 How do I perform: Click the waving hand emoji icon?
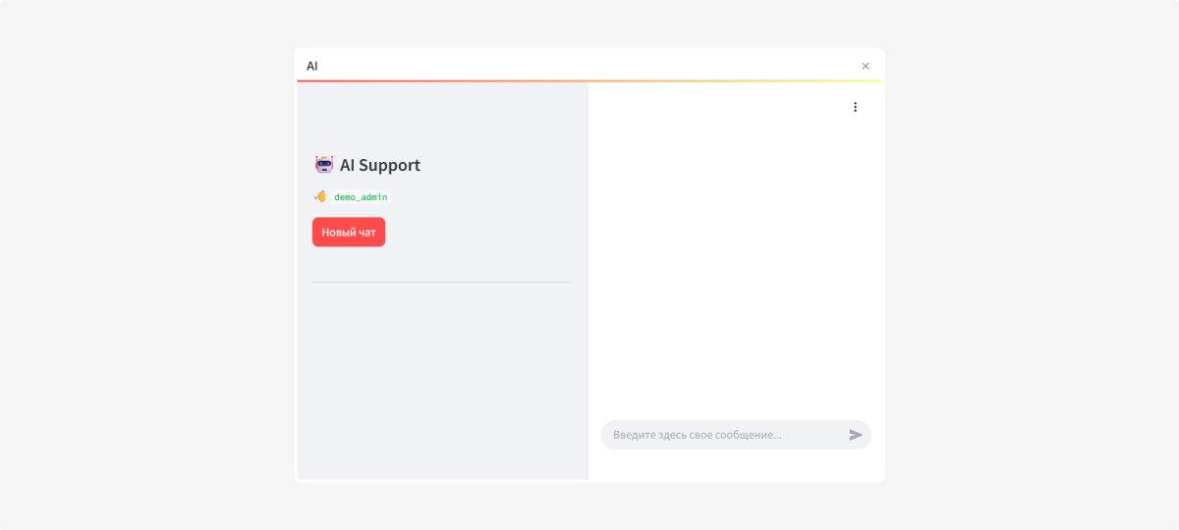click(320, 196)
